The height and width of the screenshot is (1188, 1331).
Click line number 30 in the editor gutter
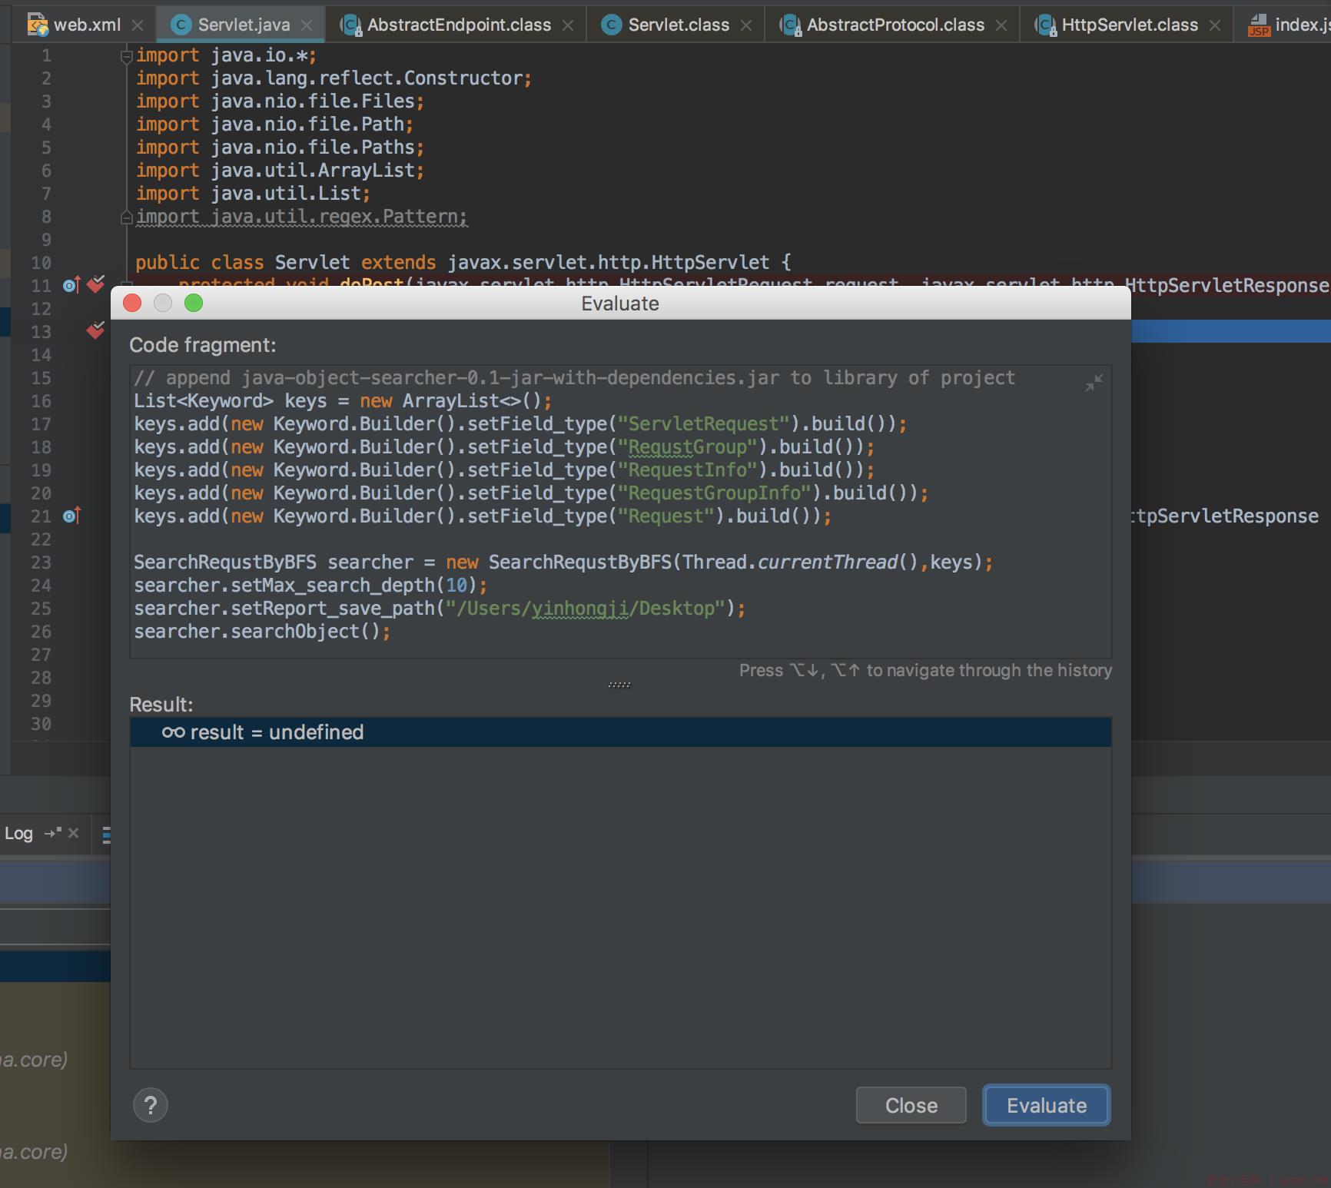(41, 724)
